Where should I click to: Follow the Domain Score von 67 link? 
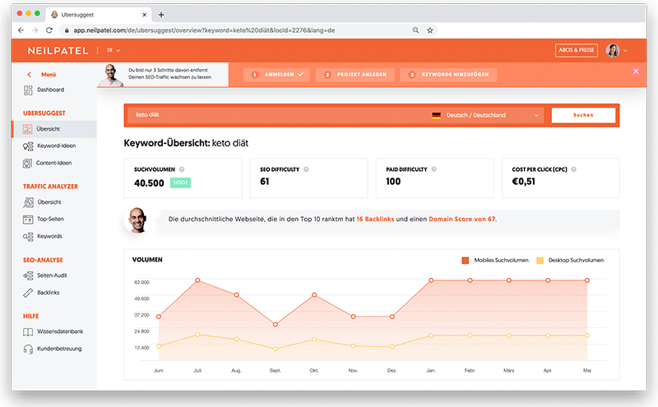(461, 219)
